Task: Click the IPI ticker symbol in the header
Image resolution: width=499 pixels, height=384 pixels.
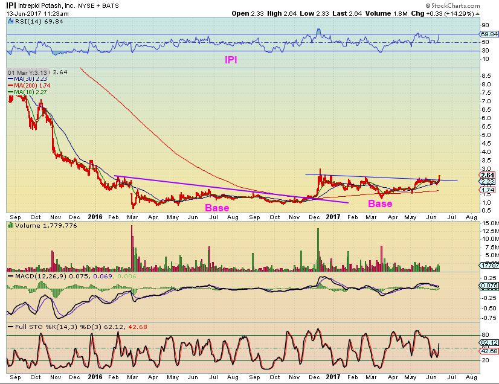Action: [11, 5]
